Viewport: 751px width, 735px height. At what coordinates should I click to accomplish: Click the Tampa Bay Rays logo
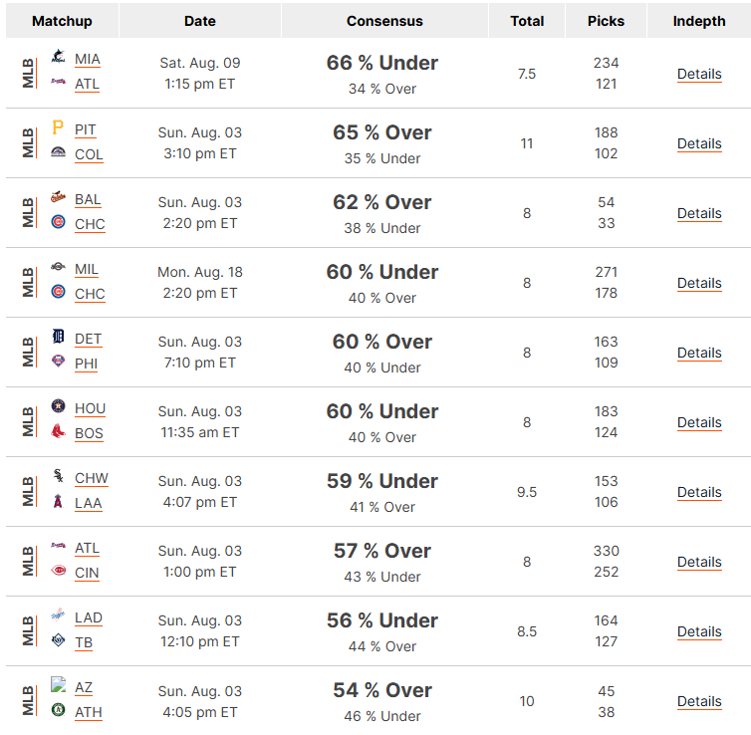[58, 640]
